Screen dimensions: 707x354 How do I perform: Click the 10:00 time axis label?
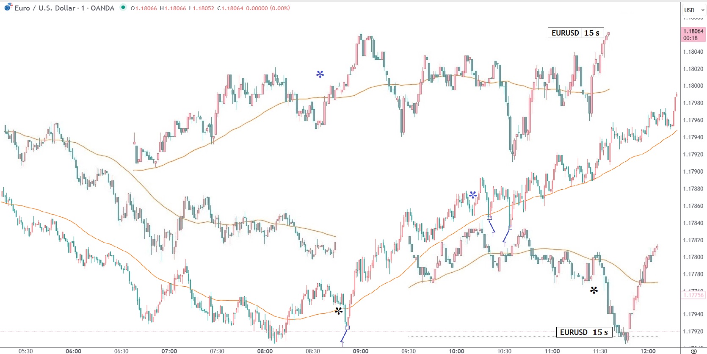(x=456, y=351)
